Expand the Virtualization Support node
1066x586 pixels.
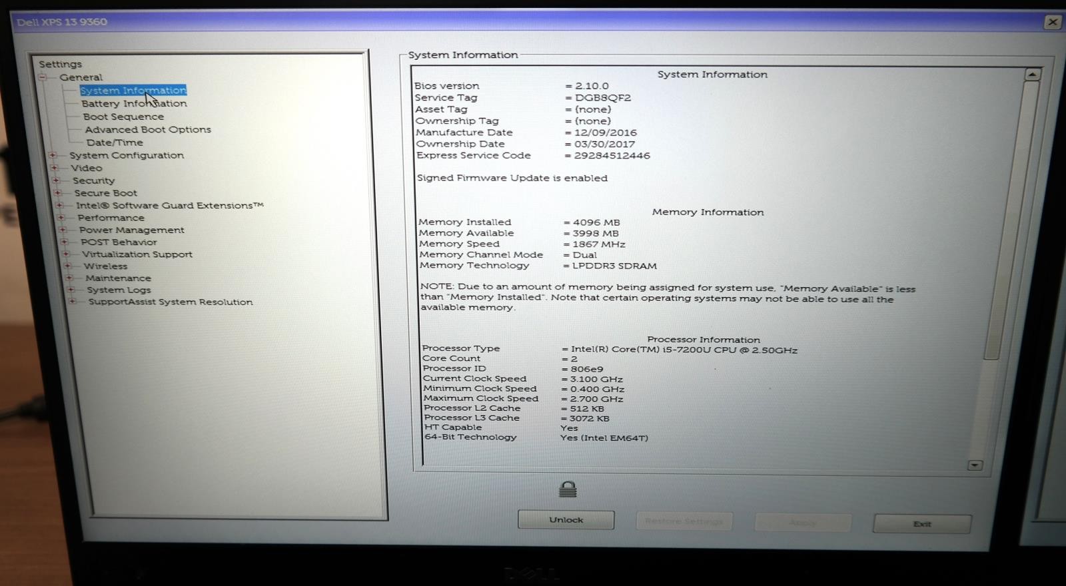tap(66, 254)
